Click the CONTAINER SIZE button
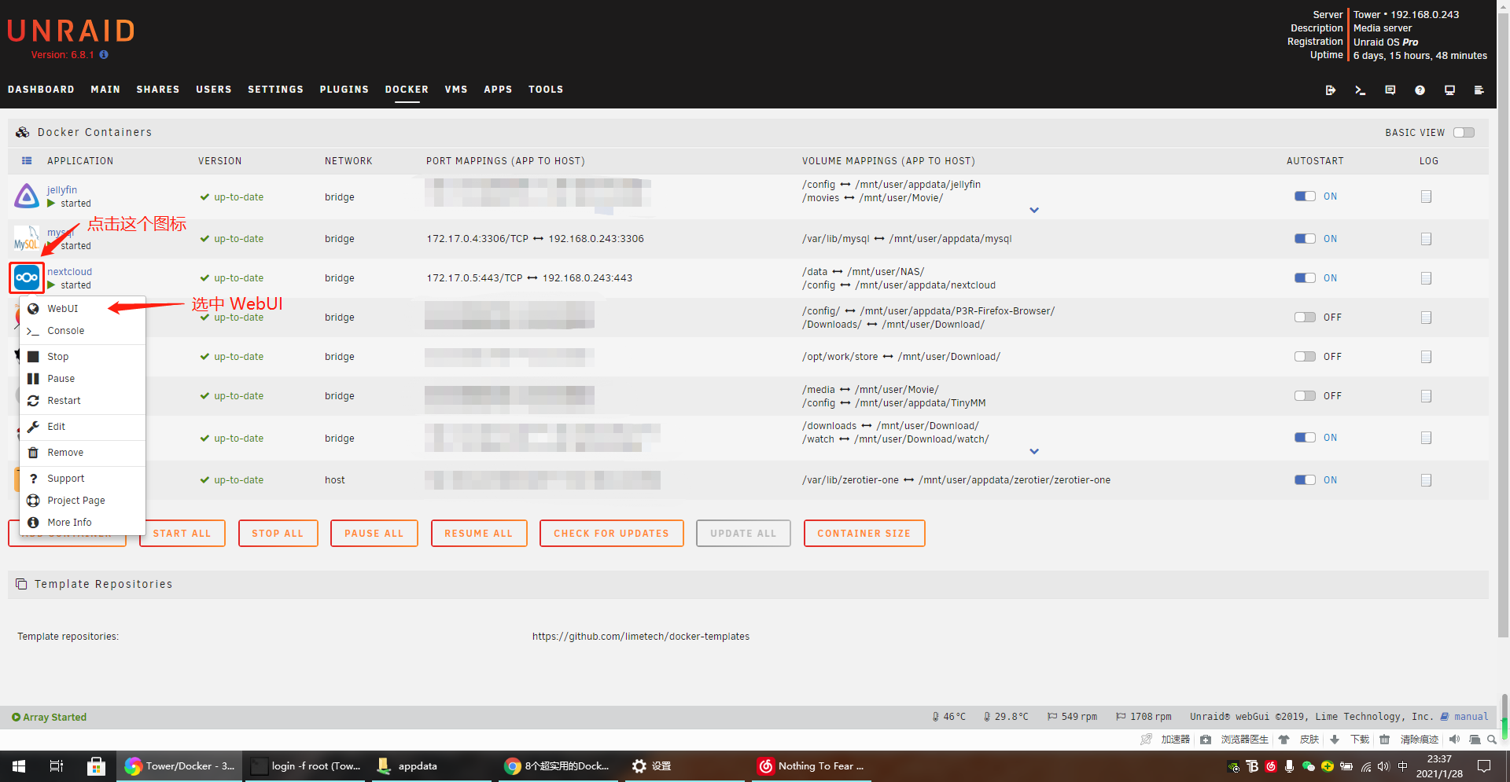The height and width of the screenshot is (782, 1510). (864, 533)
